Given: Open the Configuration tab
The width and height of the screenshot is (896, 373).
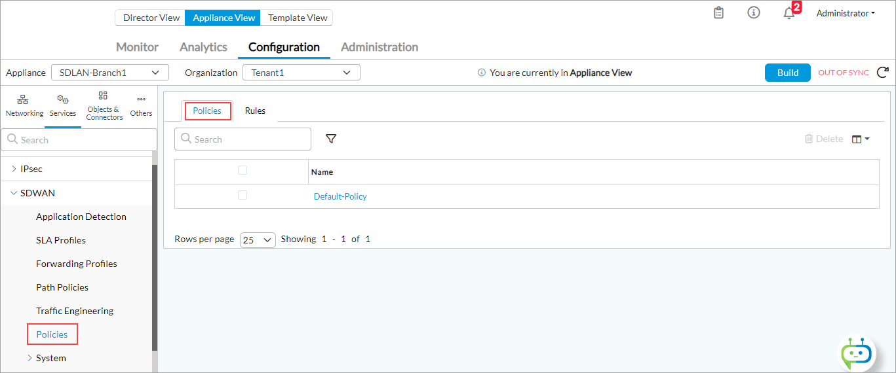Looking at the screenshot, I should point(284,47).
